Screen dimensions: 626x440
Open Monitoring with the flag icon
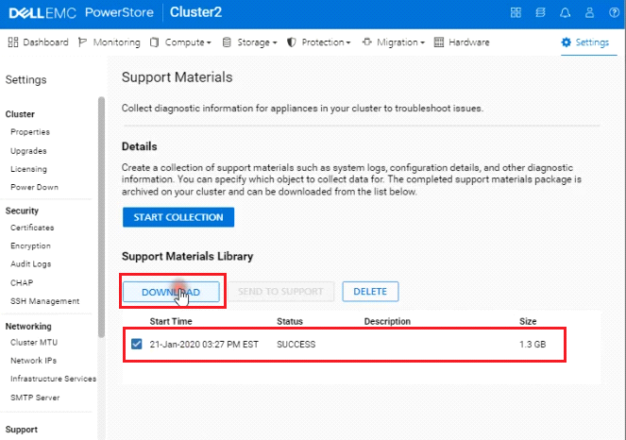tap(109, 42)
